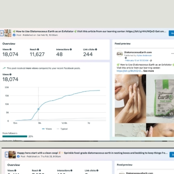Open three-dot menu on feed preview post
This screenshot has width=174, height=174.
click(x=172, y=54)
